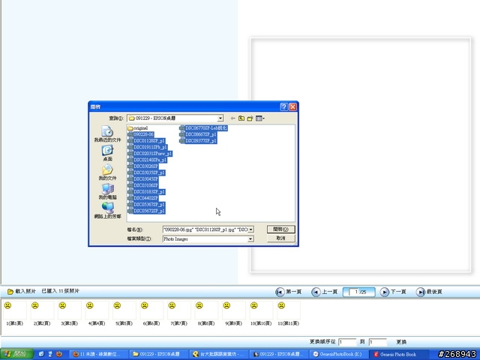Viewport: 480px width, 360px height.
Task: Click the 更換 (swap) button
Action: (401, 342)
